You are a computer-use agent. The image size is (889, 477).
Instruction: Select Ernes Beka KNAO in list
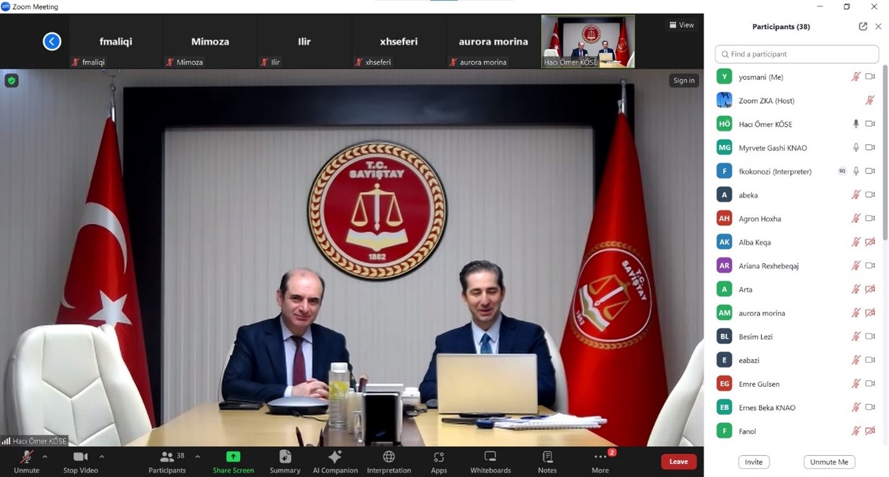click(x=796, y=407)
